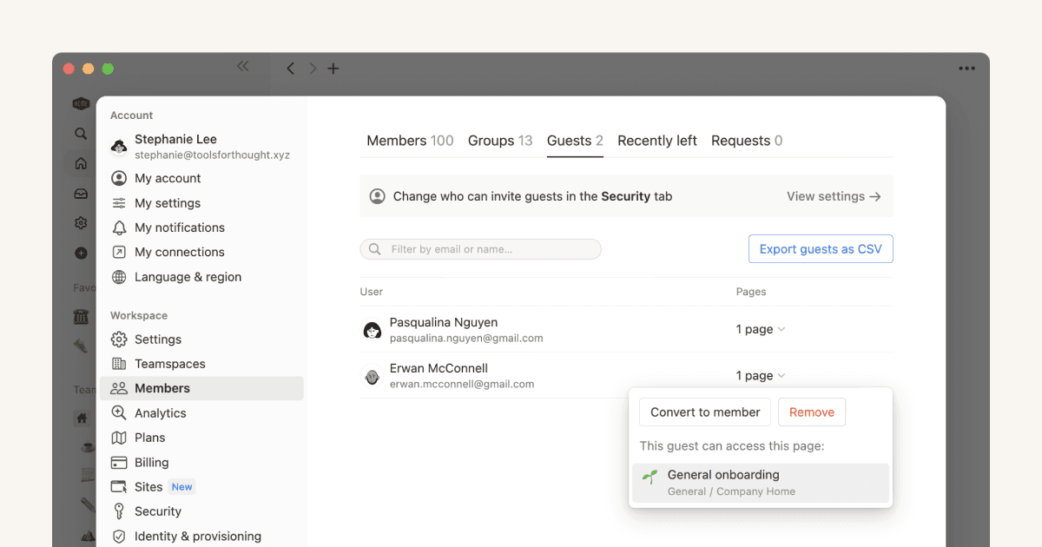Click Export guests as CSV

pos(820,248)
